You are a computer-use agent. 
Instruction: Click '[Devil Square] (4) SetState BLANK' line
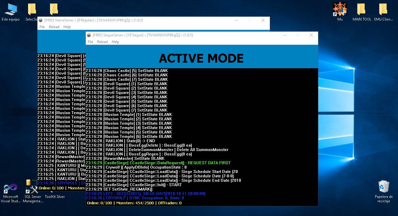tap(126, 97)
